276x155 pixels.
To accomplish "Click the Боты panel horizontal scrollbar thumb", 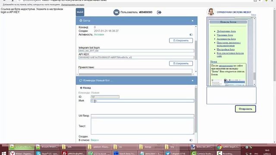I will point(135,74).
